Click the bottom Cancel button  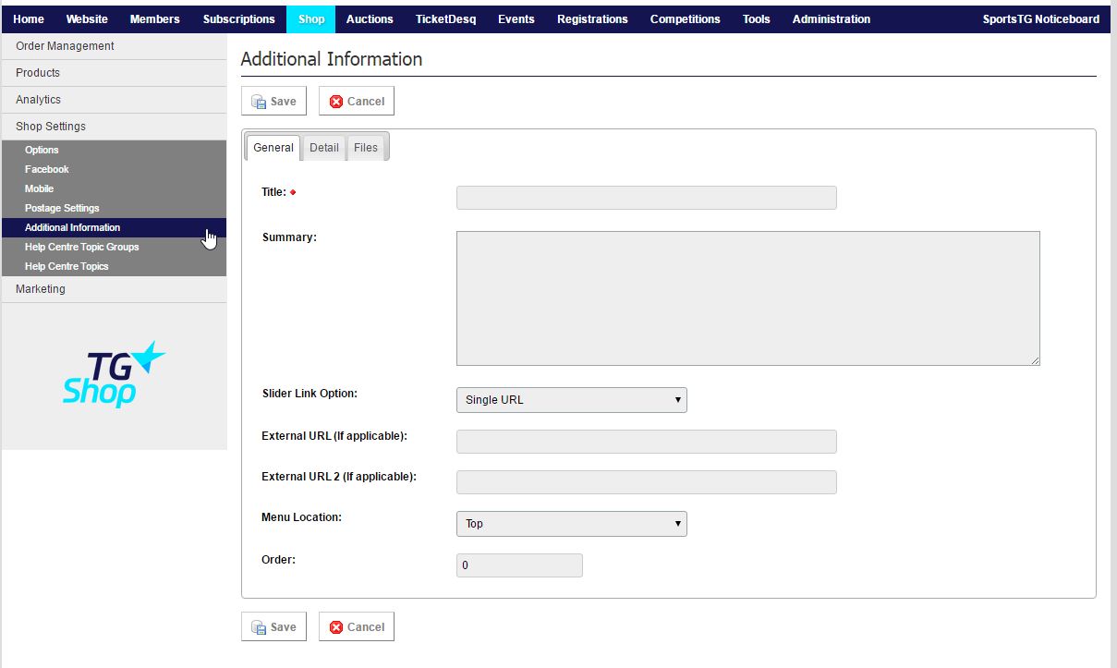click(357, 626)
